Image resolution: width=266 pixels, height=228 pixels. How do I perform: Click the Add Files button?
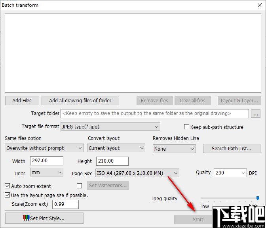(22, 101)
